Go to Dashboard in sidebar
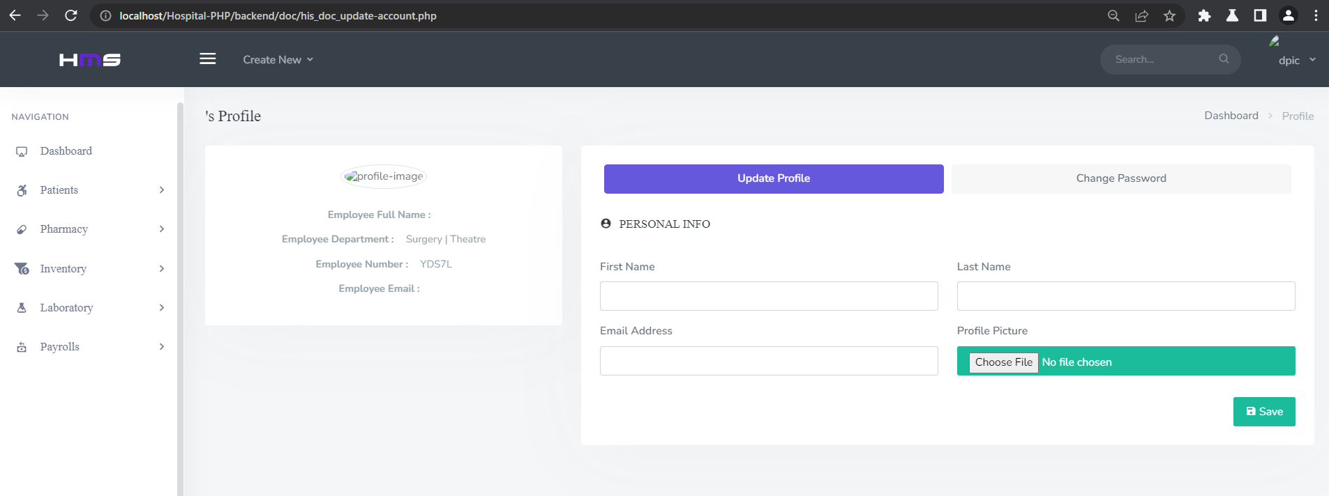The width and height of the screenshot is (1329, 496). [x=66, y=151]
